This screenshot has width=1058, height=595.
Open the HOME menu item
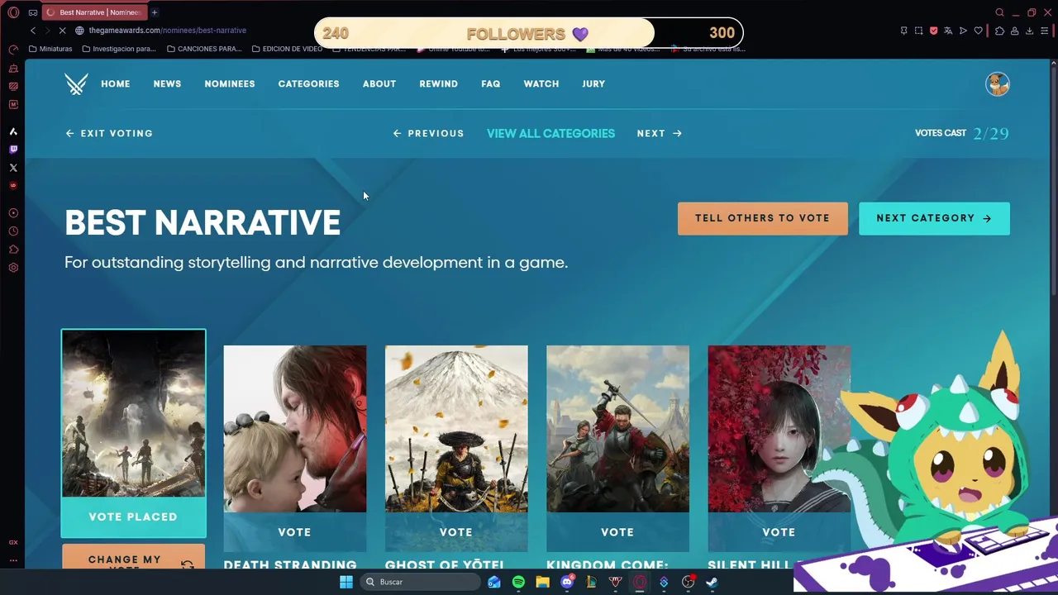tap(116, 83)
